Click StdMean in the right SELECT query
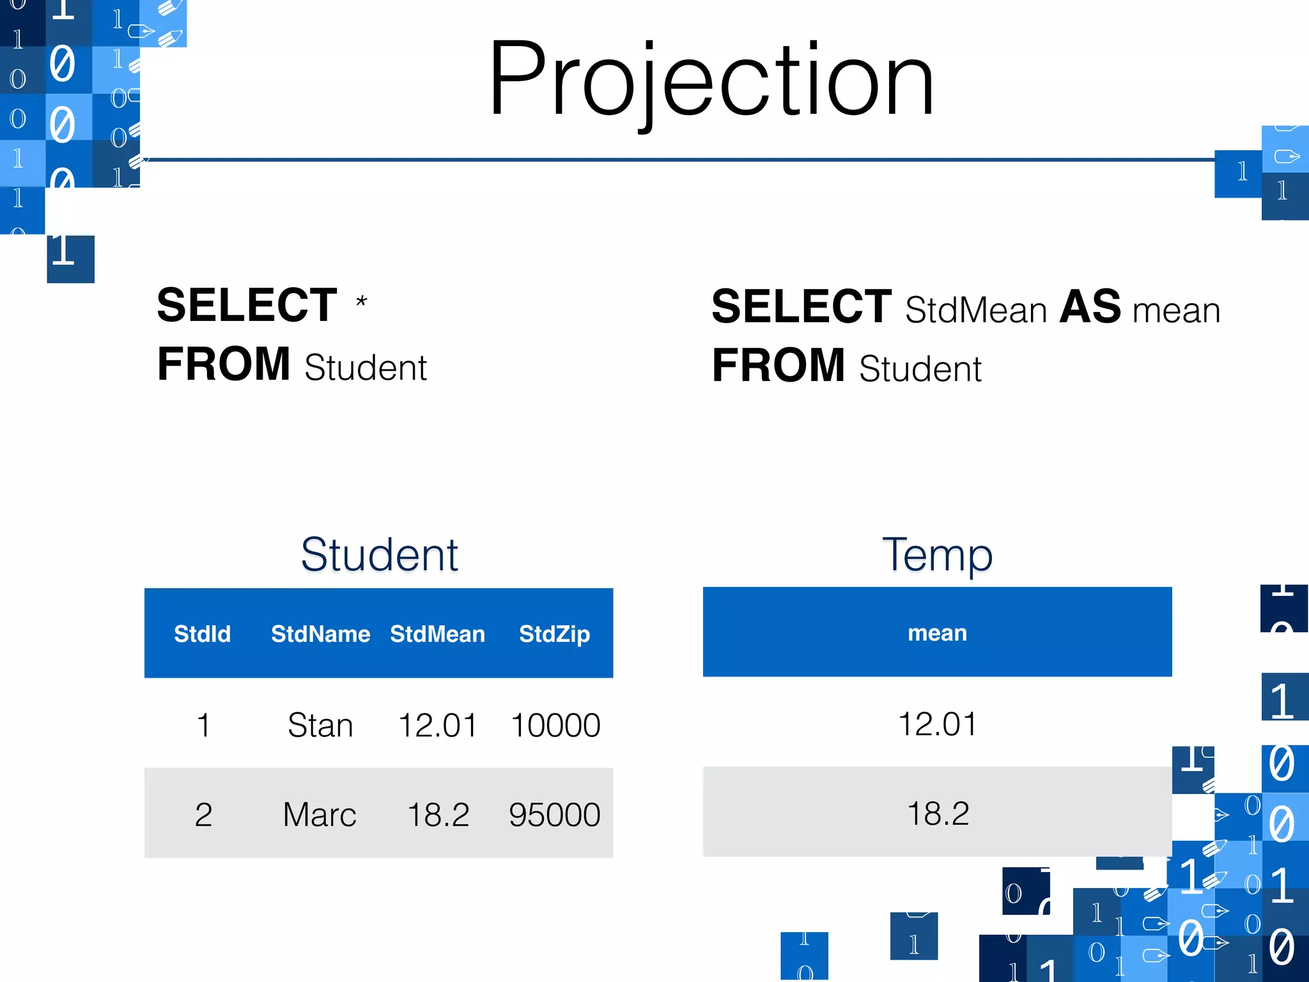Screen dimensions: 1309x982 975,310
